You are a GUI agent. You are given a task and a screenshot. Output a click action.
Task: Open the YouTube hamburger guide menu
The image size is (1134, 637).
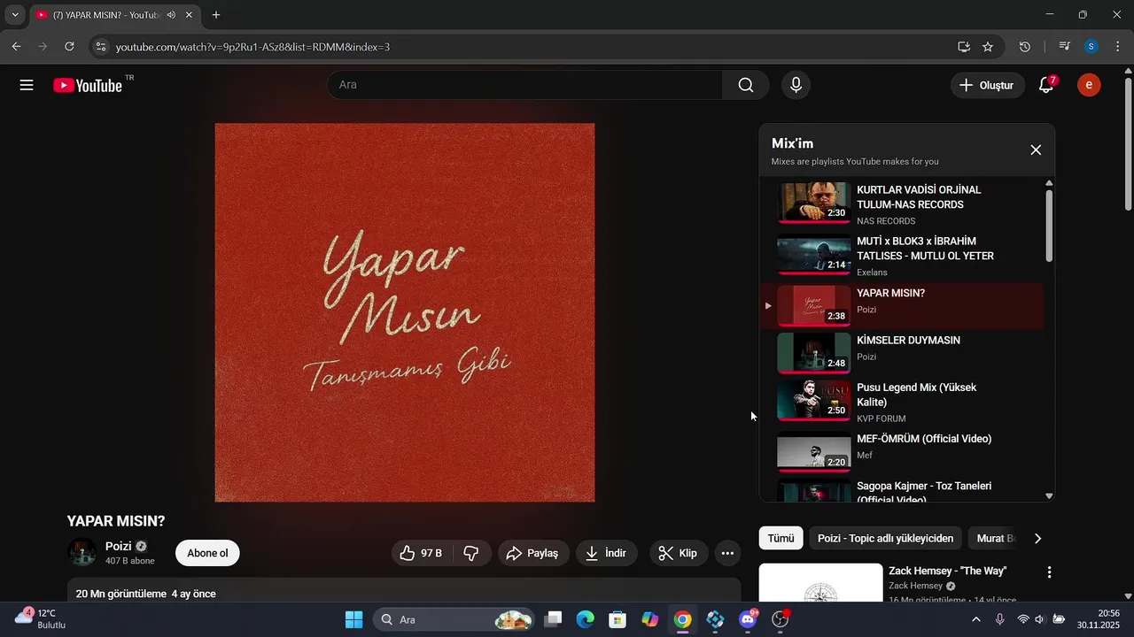[27, 85]
